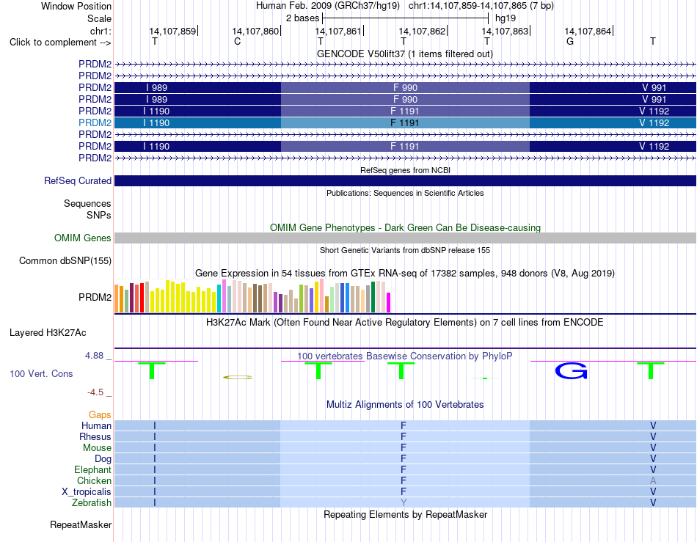
Task: Click the H3K27Ac Mark track title
Action: (405, 322)
